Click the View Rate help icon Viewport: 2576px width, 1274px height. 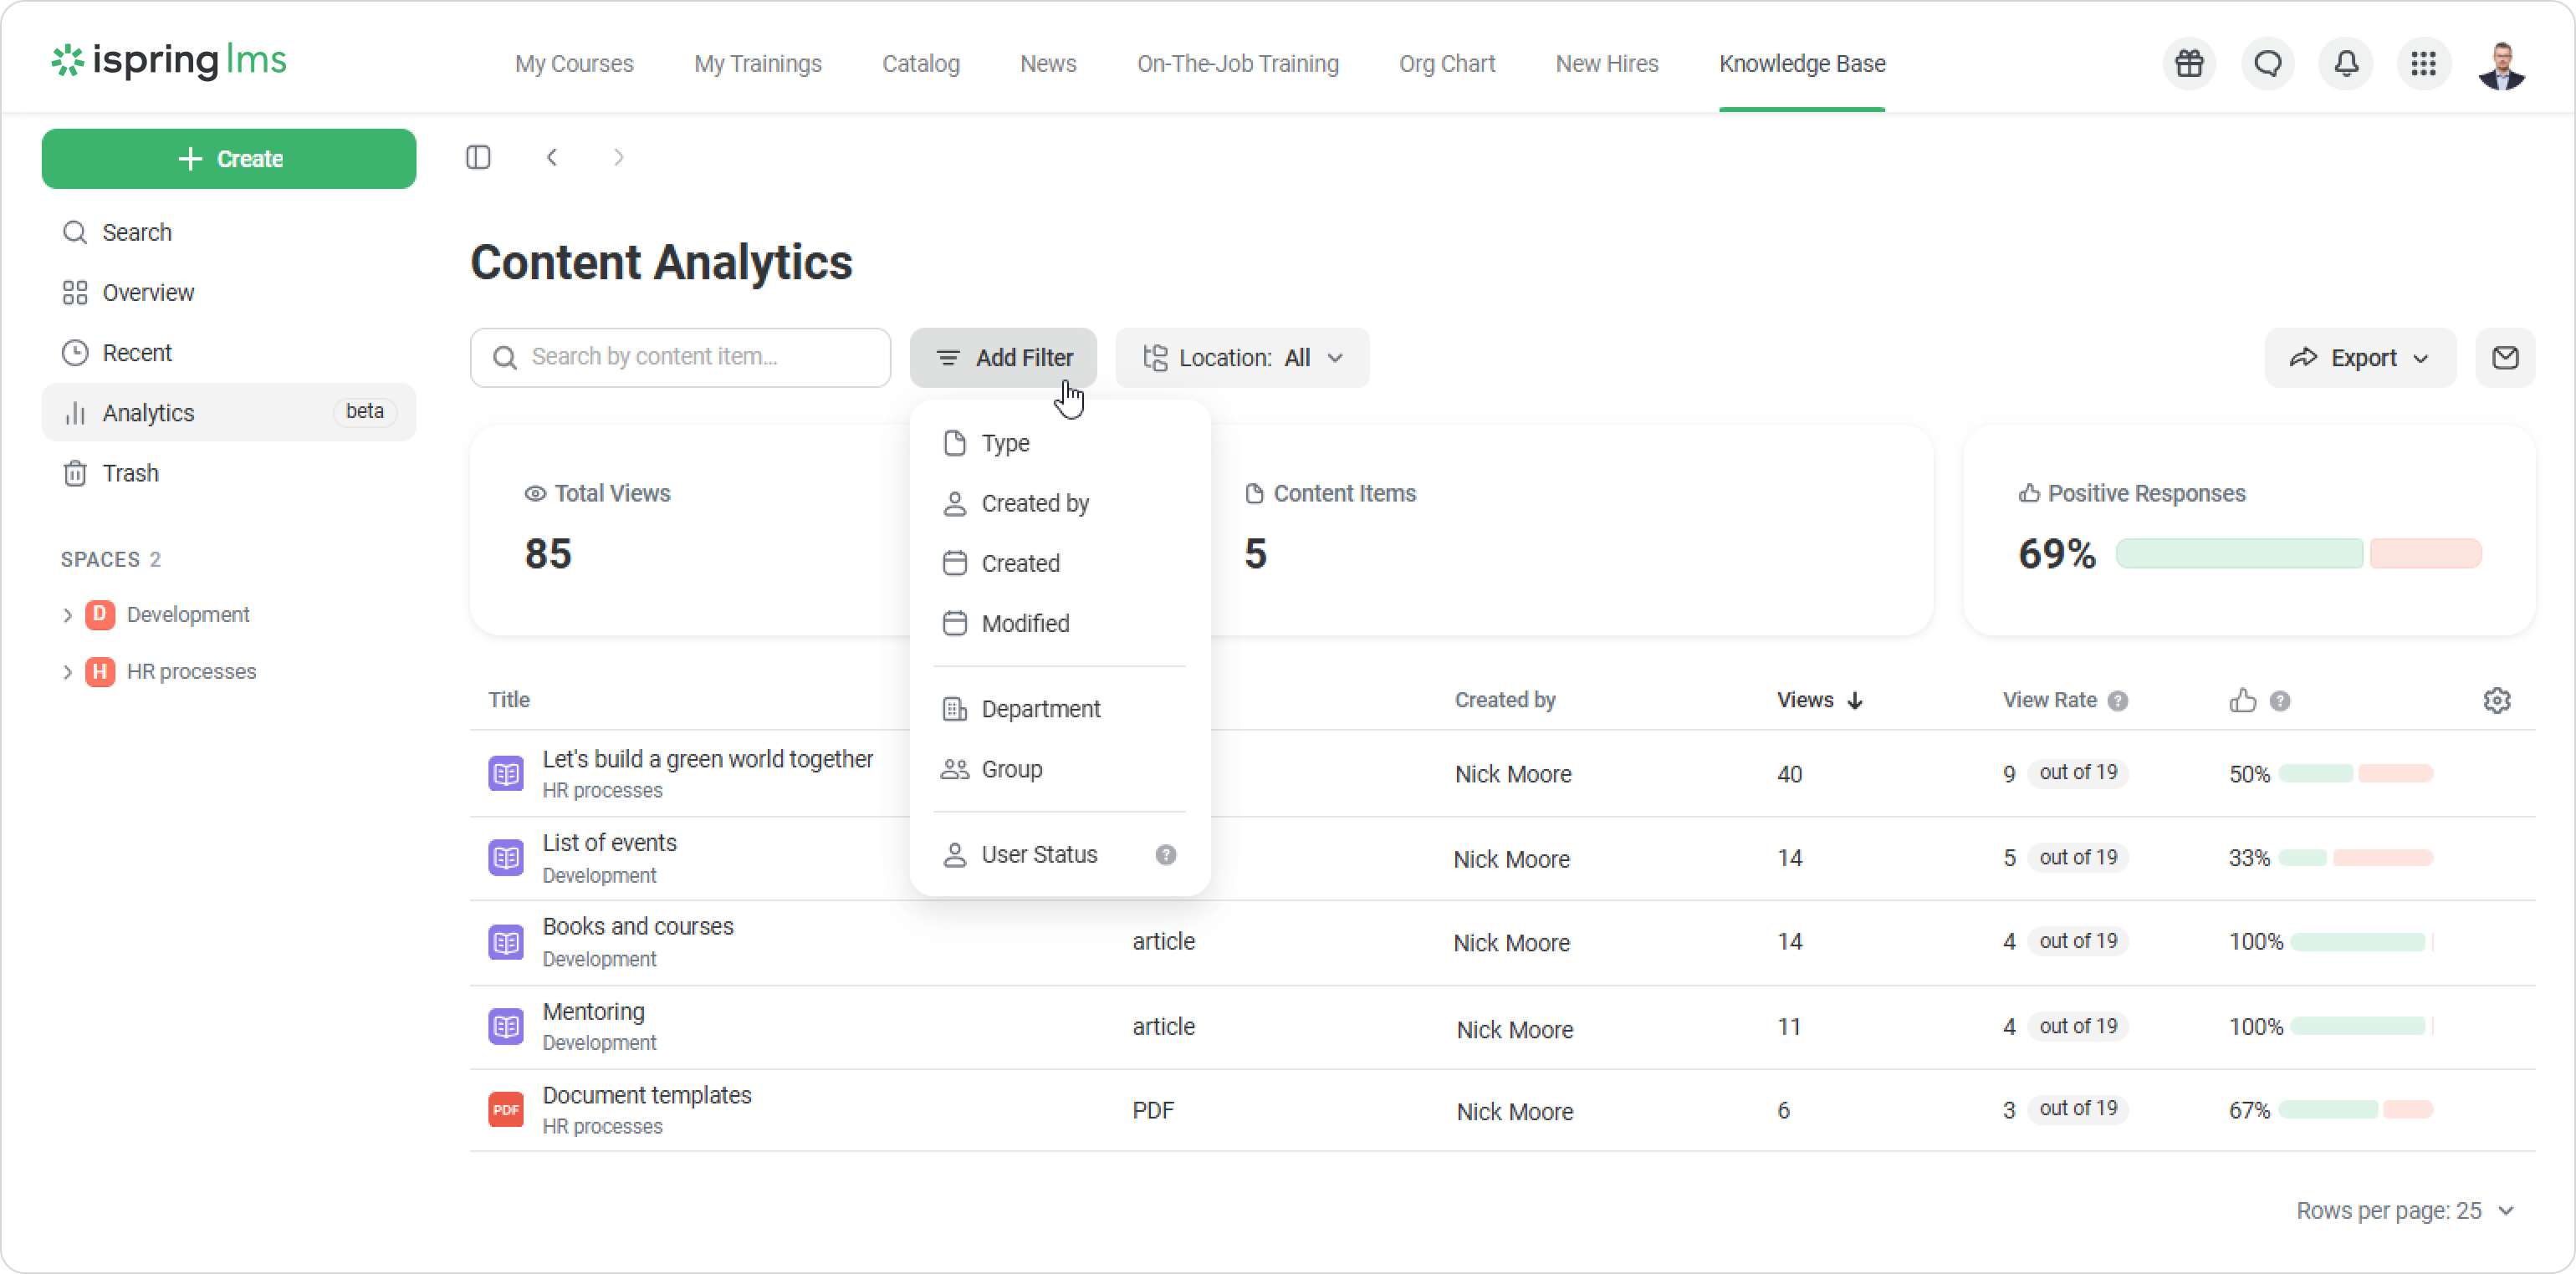[2117, 701]
